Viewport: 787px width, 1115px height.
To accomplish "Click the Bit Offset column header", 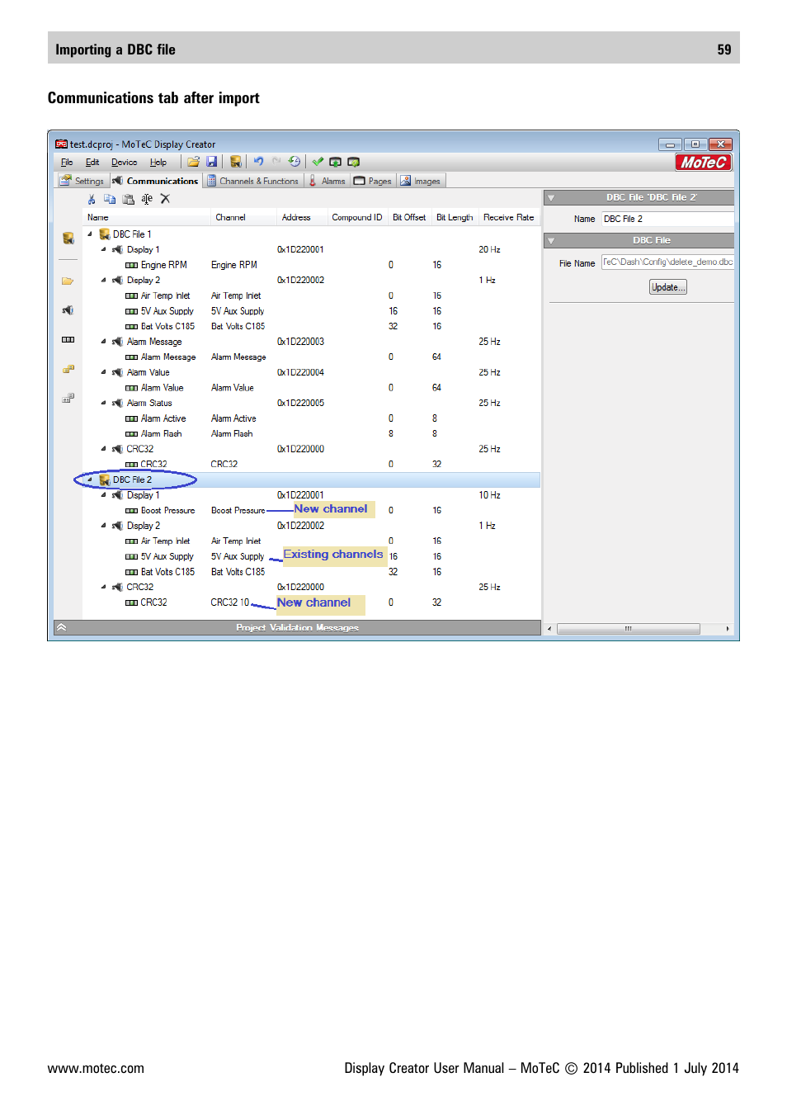I will 409,218.
